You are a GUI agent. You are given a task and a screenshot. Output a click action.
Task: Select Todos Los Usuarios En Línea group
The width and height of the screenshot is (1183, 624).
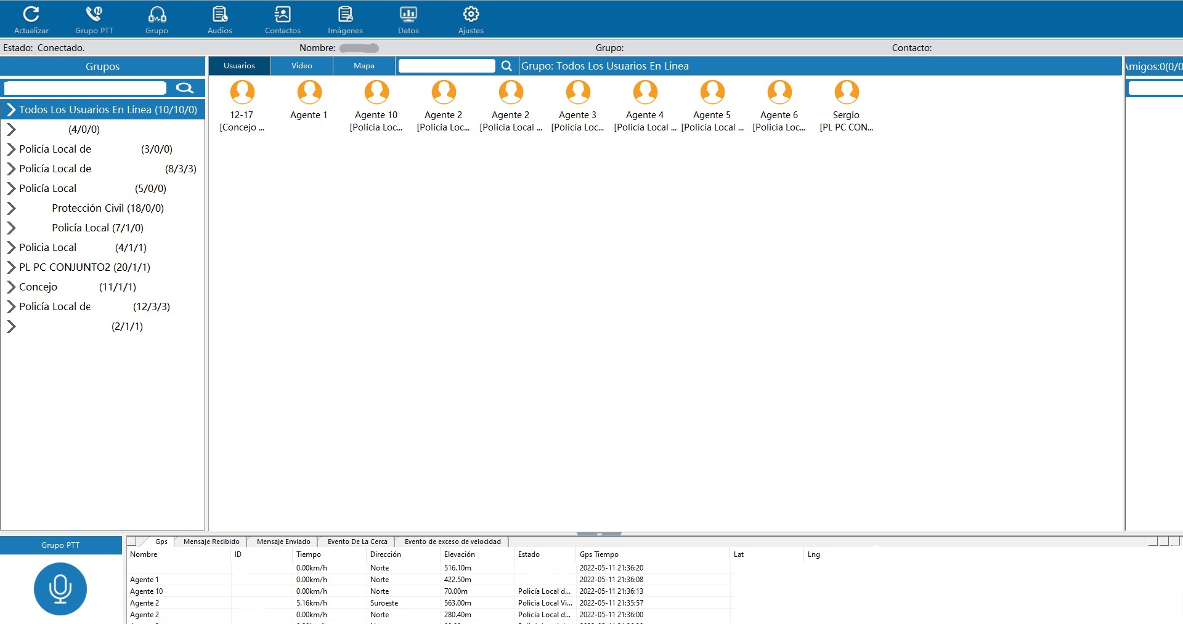click(x=108, y=110)
